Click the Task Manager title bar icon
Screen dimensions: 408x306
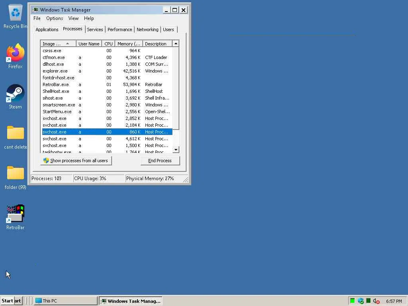click(35, 10)
